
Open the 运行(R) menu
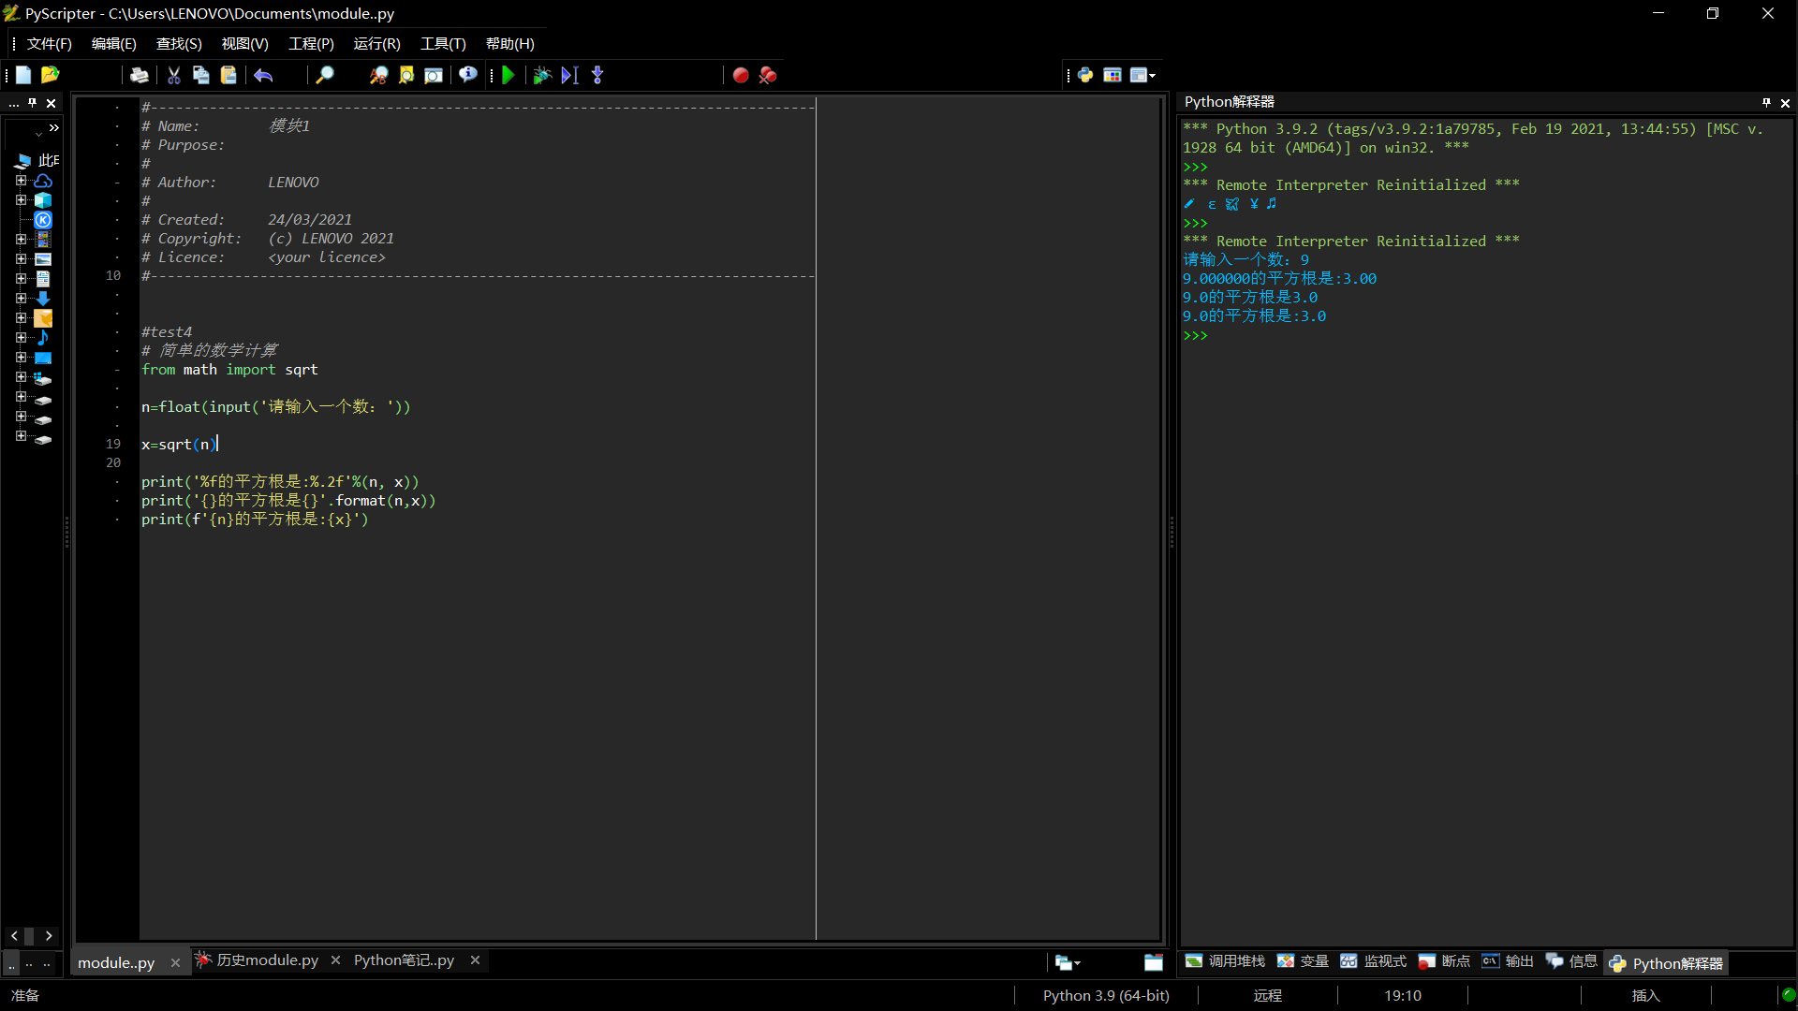click(376, 44)
